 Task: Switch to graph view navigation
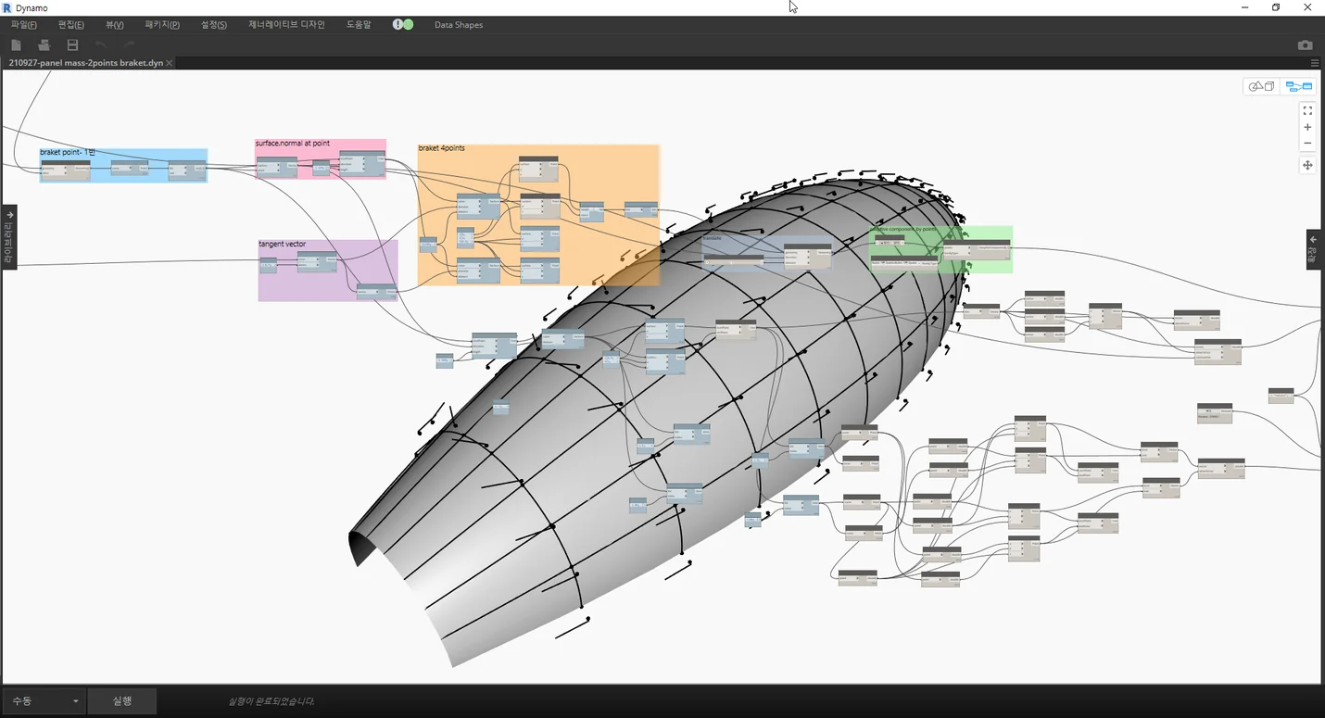1298,86
